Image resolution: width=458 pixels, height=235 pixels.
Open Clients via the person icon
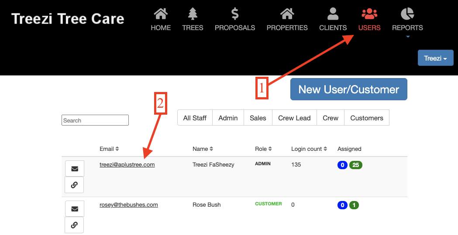coord(333,14)
